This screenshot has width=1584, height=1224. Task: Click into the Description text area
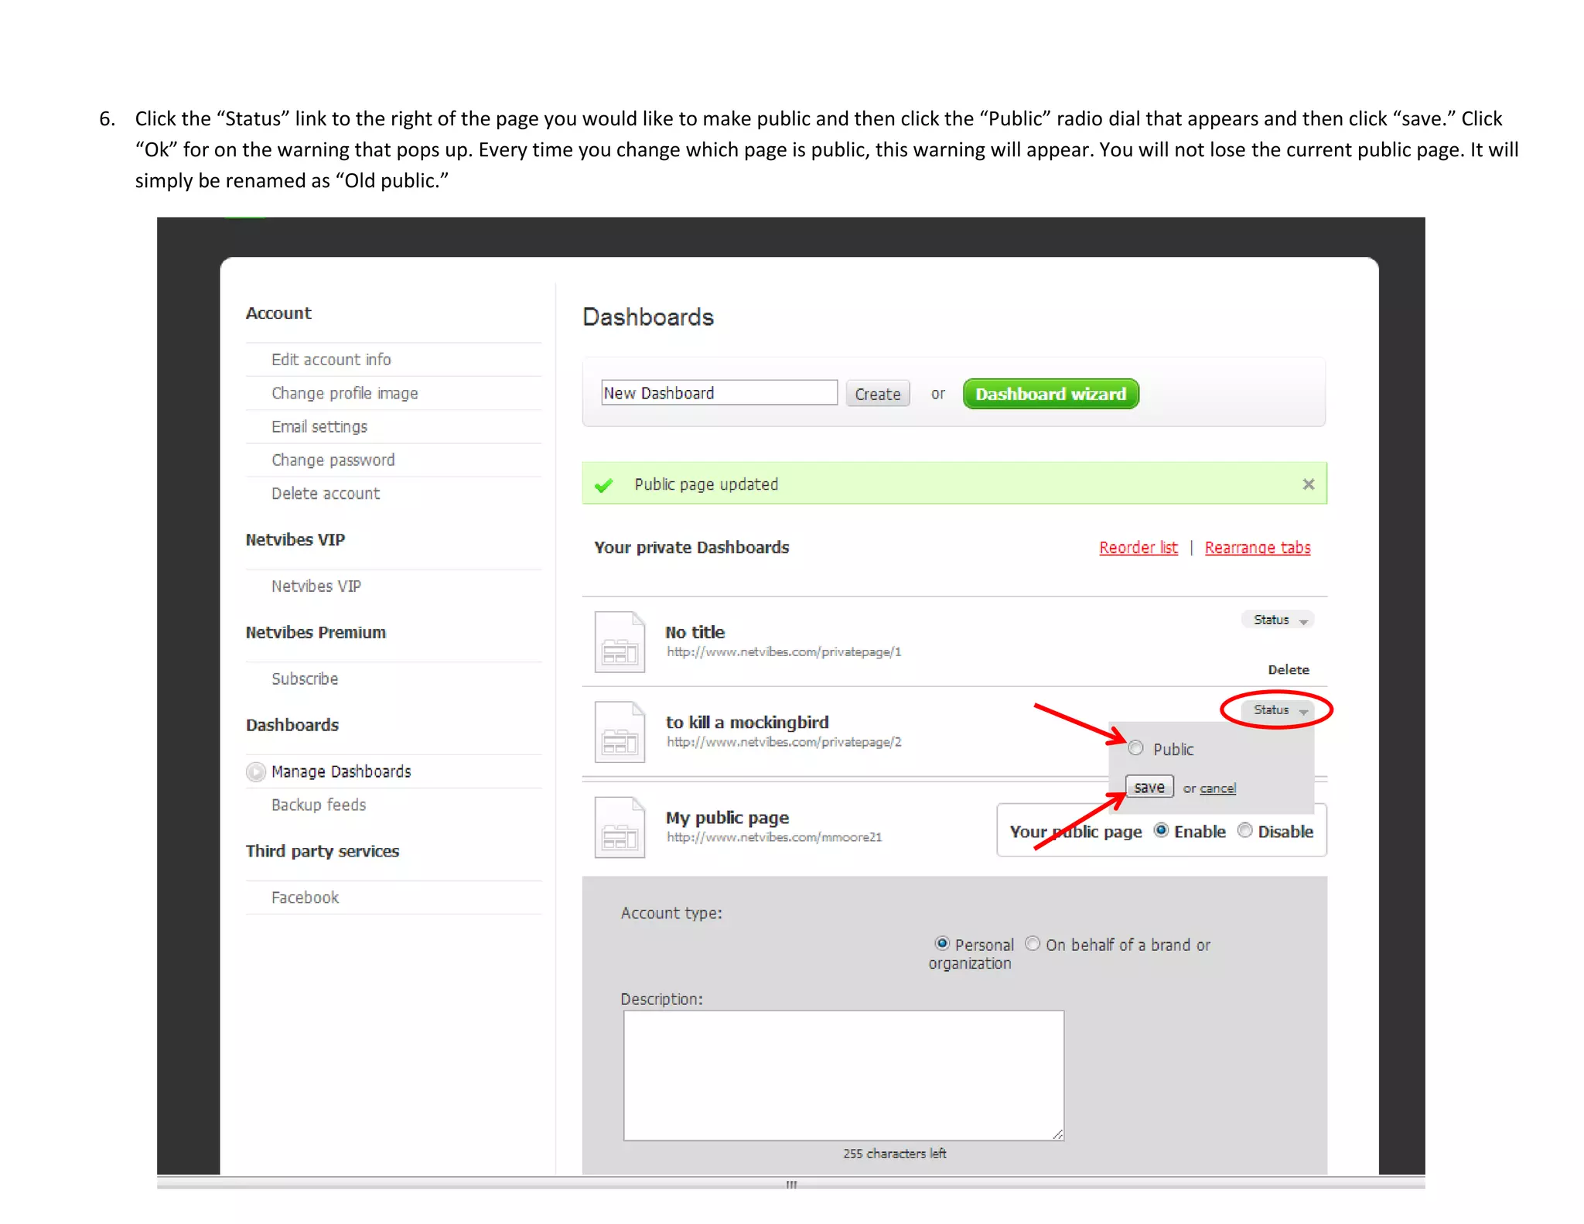pos(843,1075)
